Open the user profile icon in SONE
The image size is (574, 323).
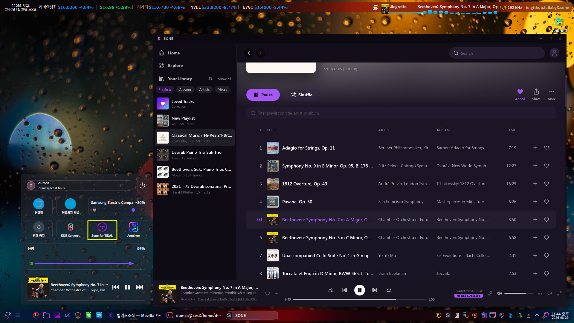(x=555, y=53)
